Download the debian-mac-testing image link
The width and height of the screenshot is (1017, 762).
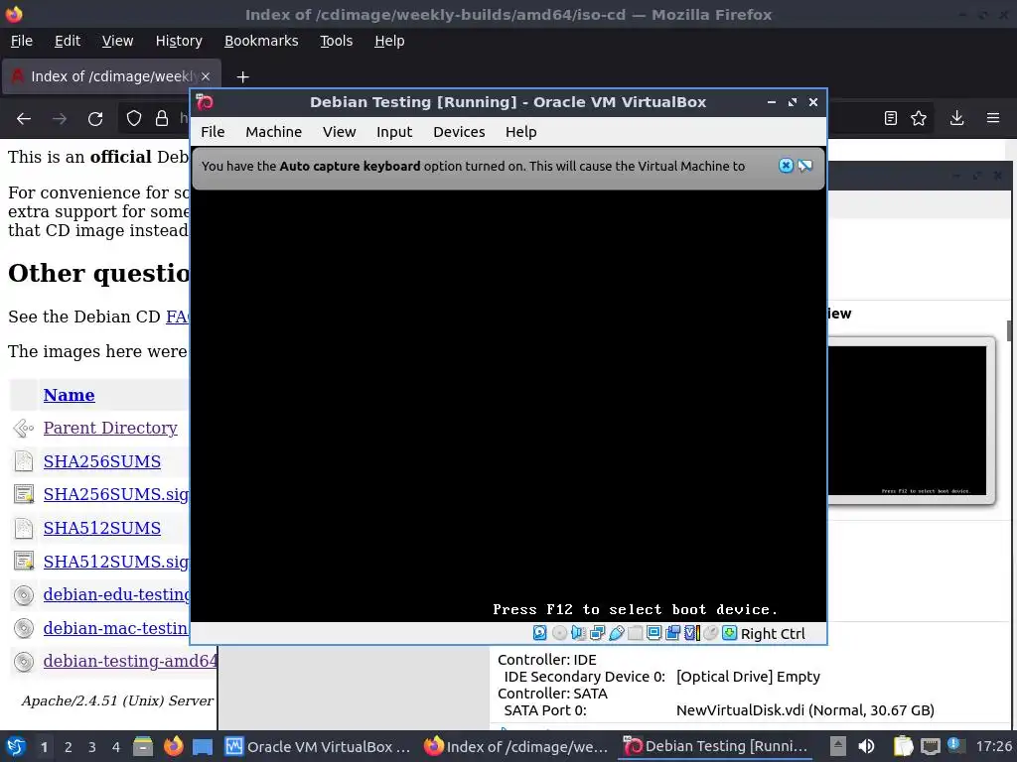(116, 628)
